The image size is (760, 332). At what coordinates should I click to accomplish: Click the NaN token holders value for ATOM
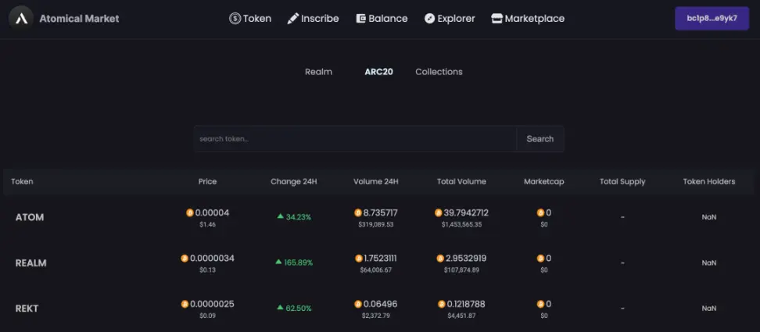pos(709,217)
